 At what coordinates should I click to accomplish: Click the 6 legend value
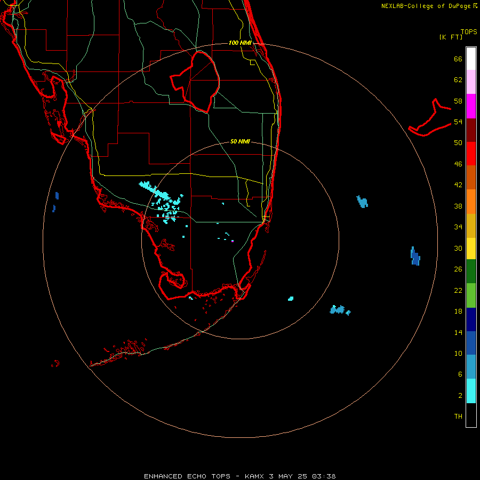click(x=460, y=374)
